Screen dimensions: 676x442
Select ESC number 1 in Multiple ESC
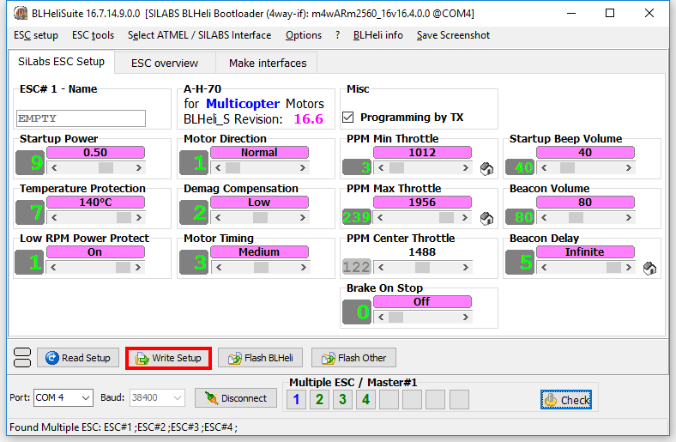pyautogui.click(x=296, y=399)
